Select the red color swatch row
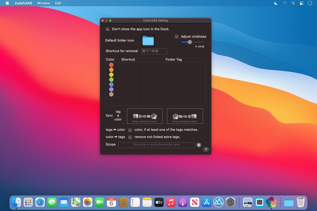This screenshot has width=317, height=211. click(x=111, y=65)
